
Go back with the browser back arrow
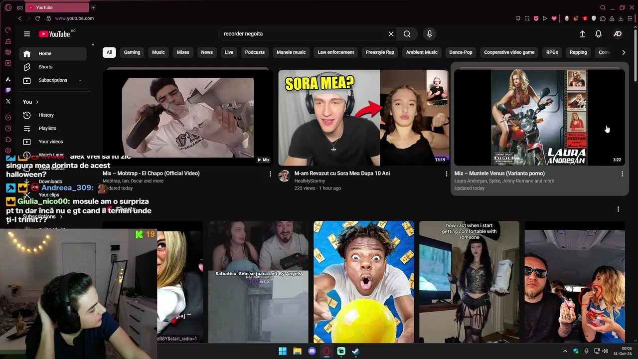tap(20, 18)
